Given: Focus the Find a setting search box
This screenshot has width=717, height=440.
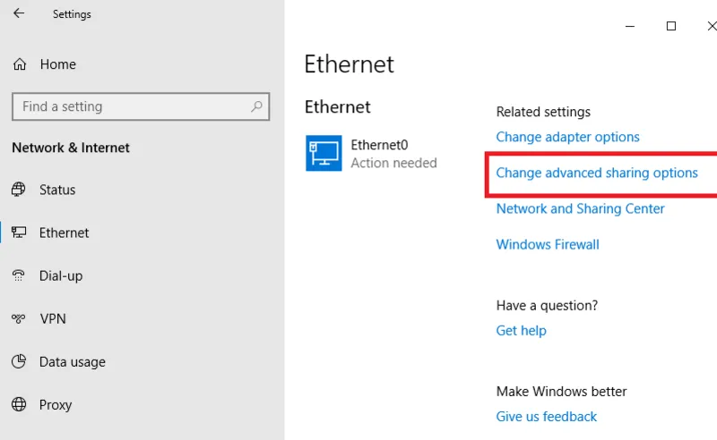Looking at the screenshot, I should 141,106.
